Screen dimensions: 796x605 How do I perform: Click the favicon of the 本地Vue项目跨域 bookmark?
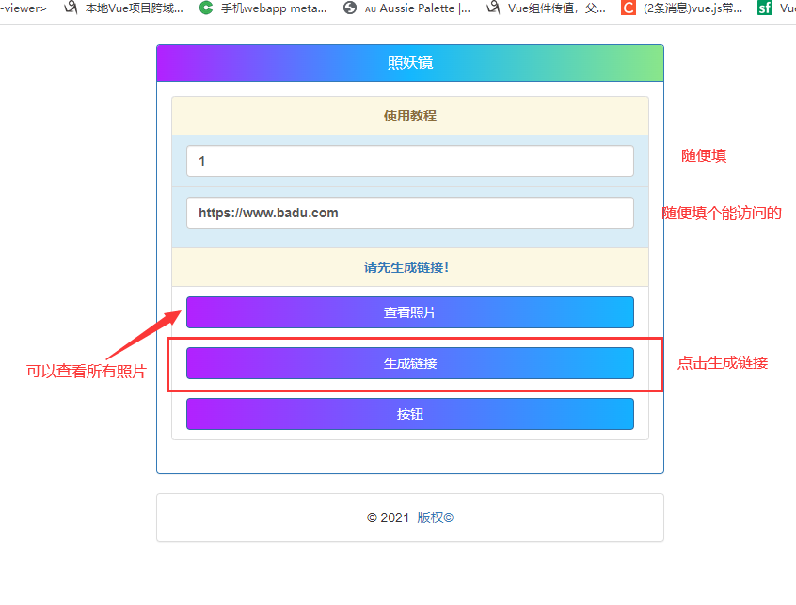[71, 8]
